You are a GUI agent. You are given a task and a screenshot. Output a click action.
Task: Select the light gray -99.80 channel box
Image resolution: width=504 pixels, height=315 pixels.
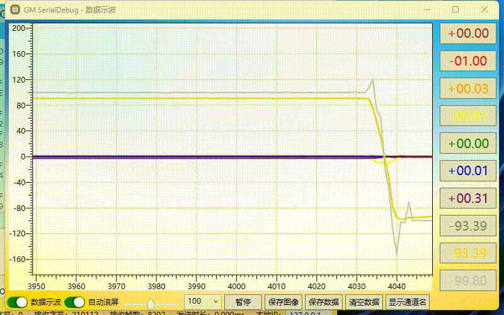tap(468, 281)
